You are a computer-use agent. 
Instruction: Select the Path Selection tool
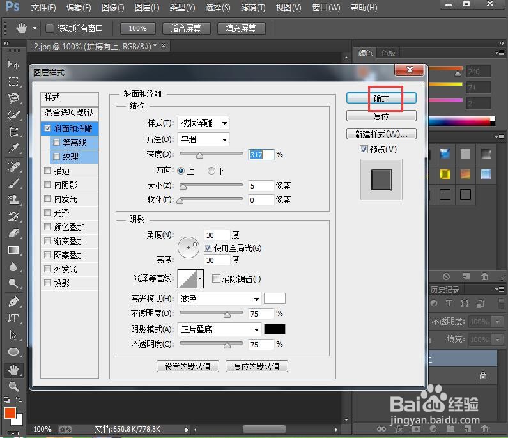point(13,335)
